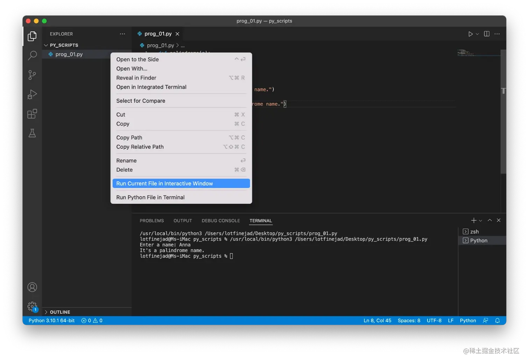Open the Search view in activity bar
This screenshot has width=529, height=364.
click(x=32, y=55)
